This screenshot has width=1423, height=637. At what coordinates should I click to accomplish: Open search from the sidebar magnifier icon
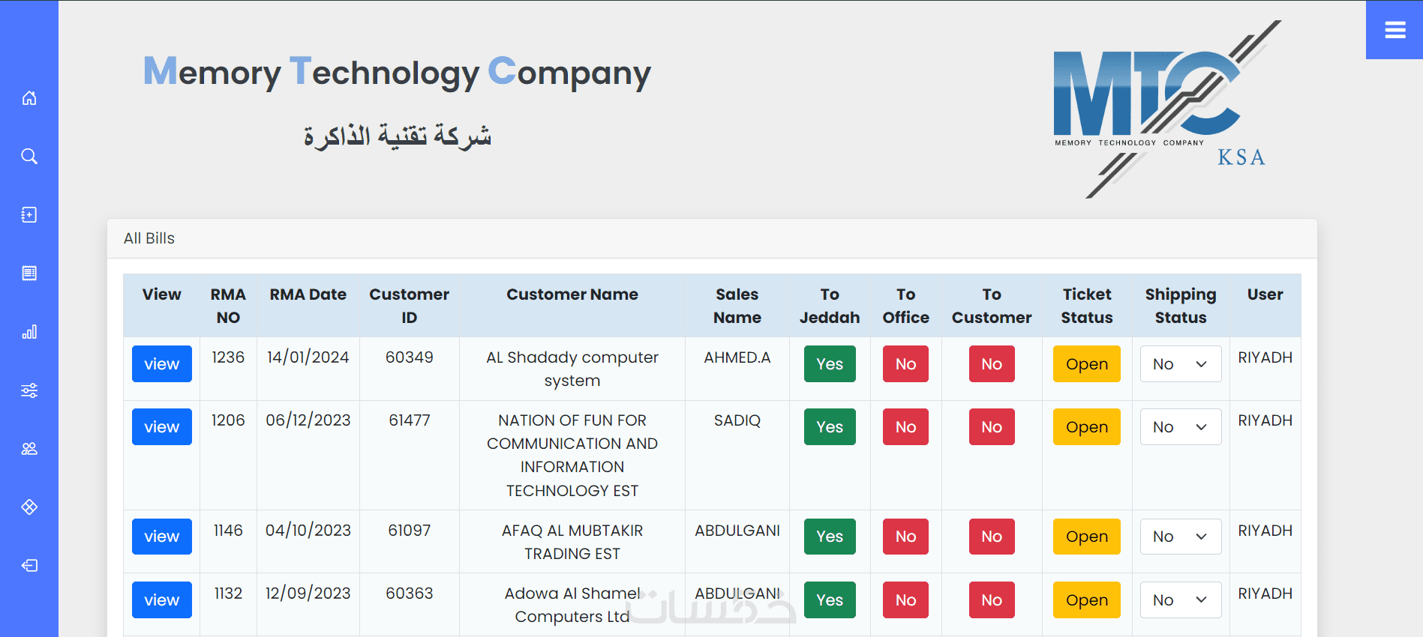pyautogui.click(x=29, y=156)
